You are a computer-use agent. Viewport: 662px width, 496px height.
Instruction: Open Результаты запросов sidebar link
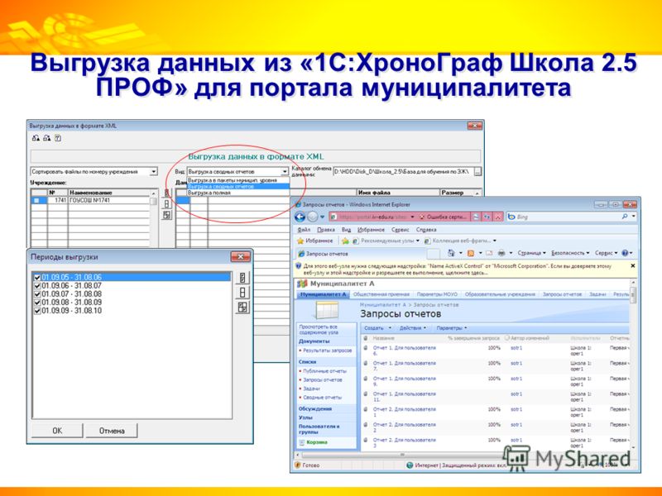(x=327, y=351)
